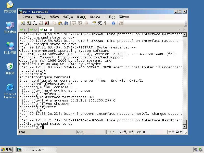Click the 29, 12 cursor position field
This screenshot has height=153, width=204.
pos(112,132)
